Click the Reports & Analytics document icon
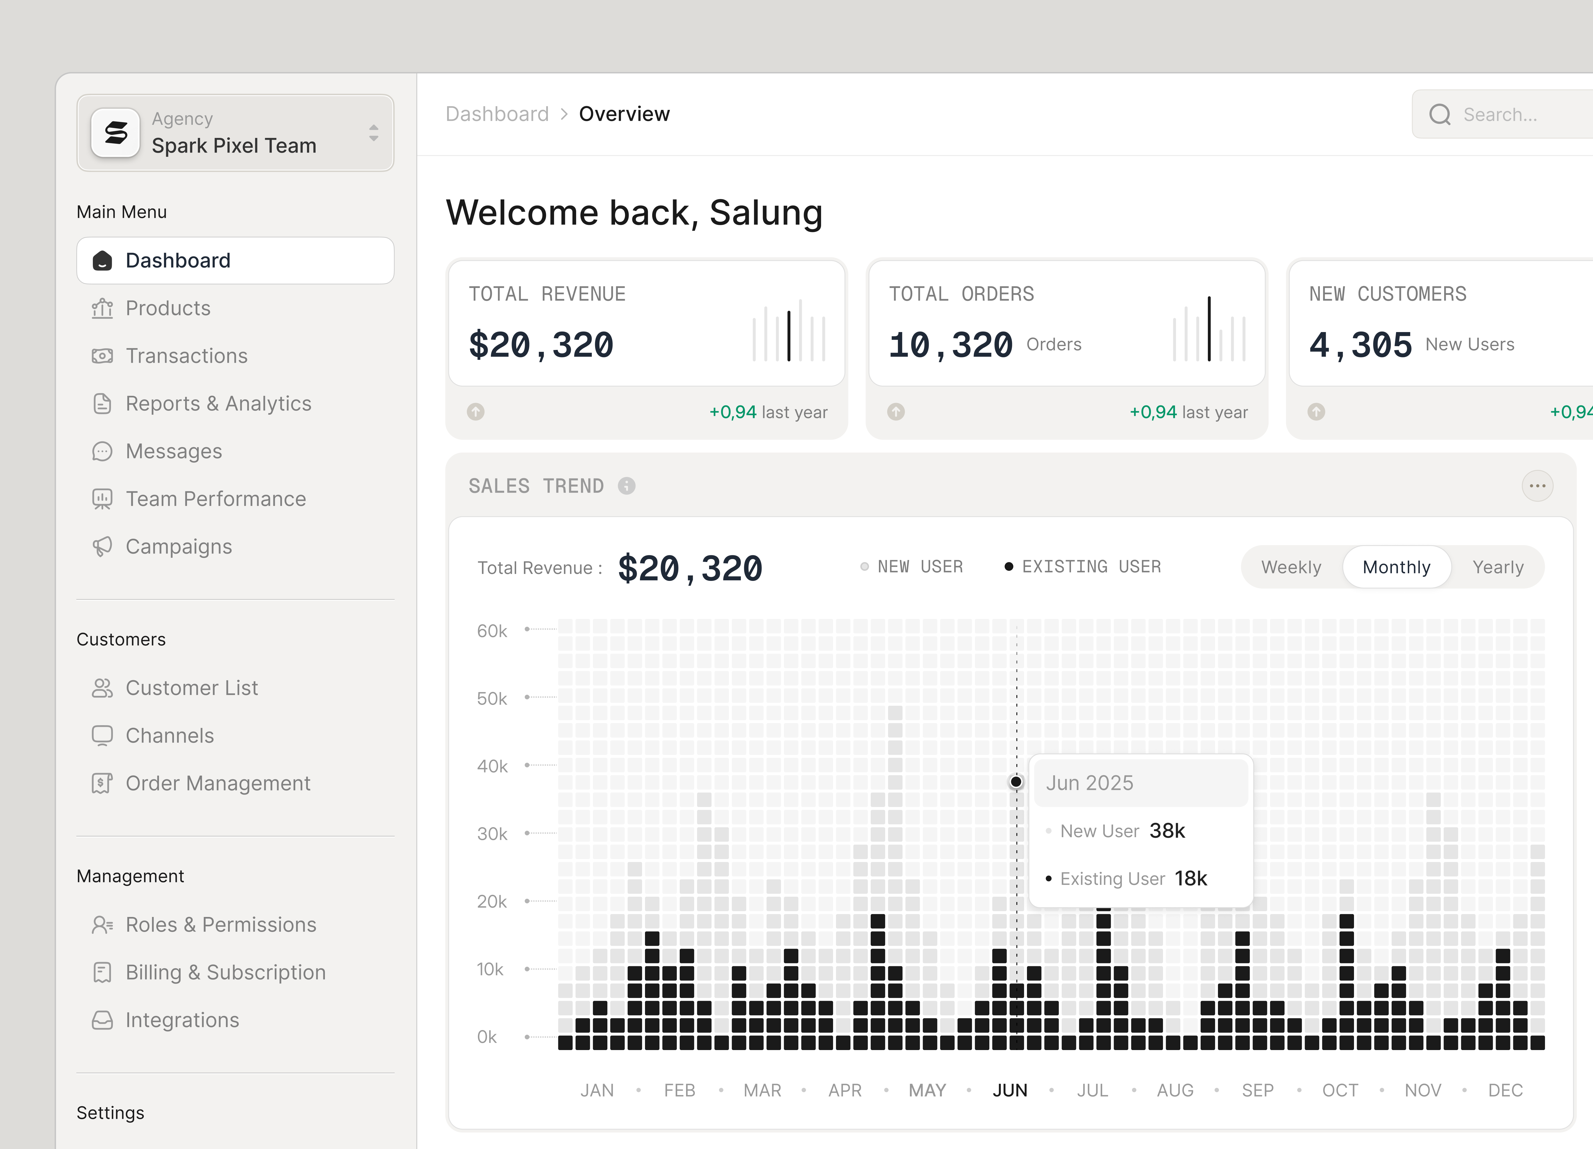Screen dimensions: 1593x1149 (102, 403)
